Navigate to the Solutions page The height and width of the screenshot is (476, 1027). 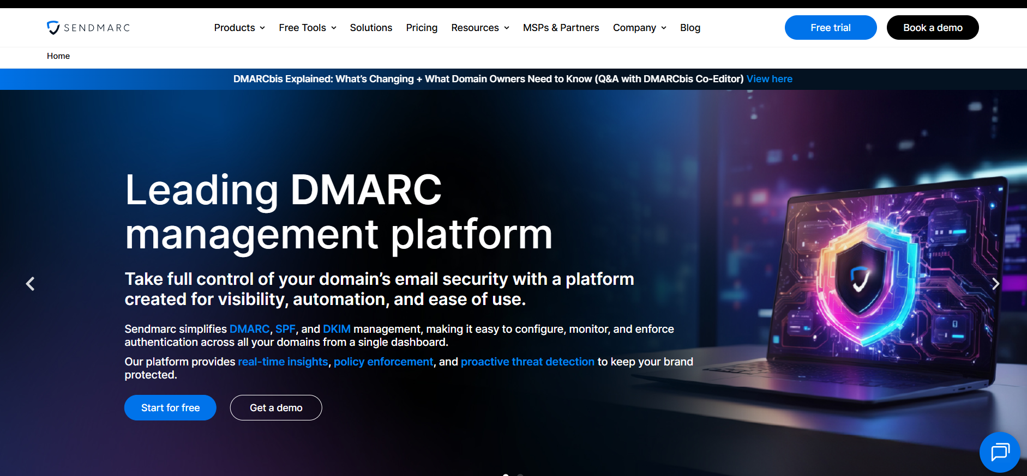[x=371, y=28]
